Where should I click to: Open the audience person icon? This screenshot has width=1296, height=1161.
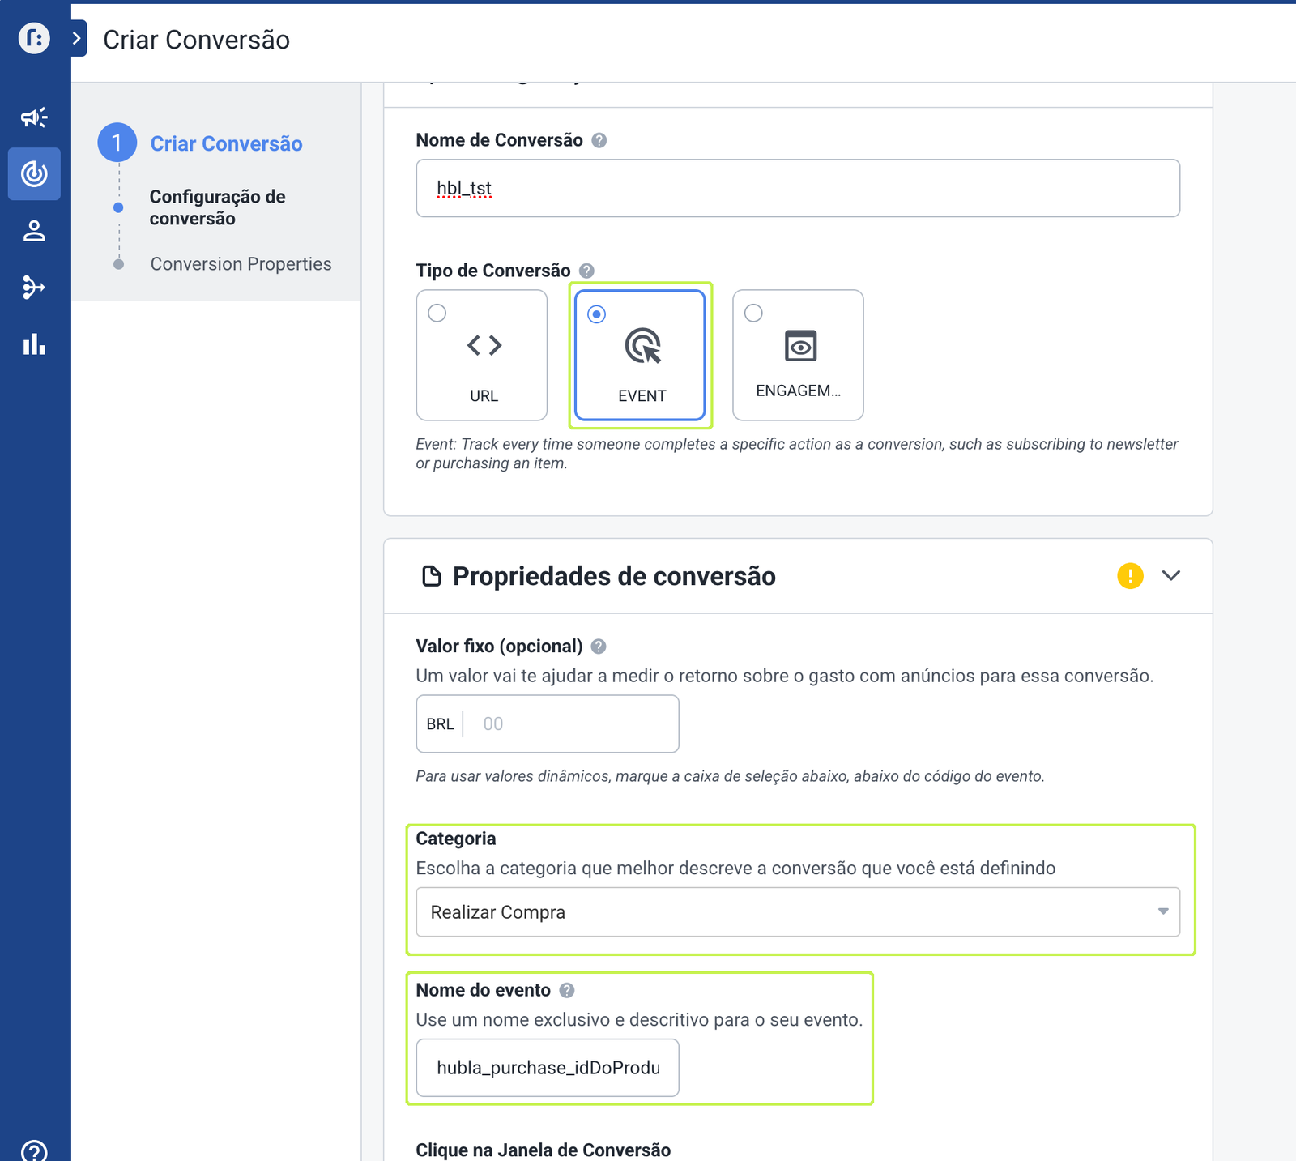pos(34,231)
